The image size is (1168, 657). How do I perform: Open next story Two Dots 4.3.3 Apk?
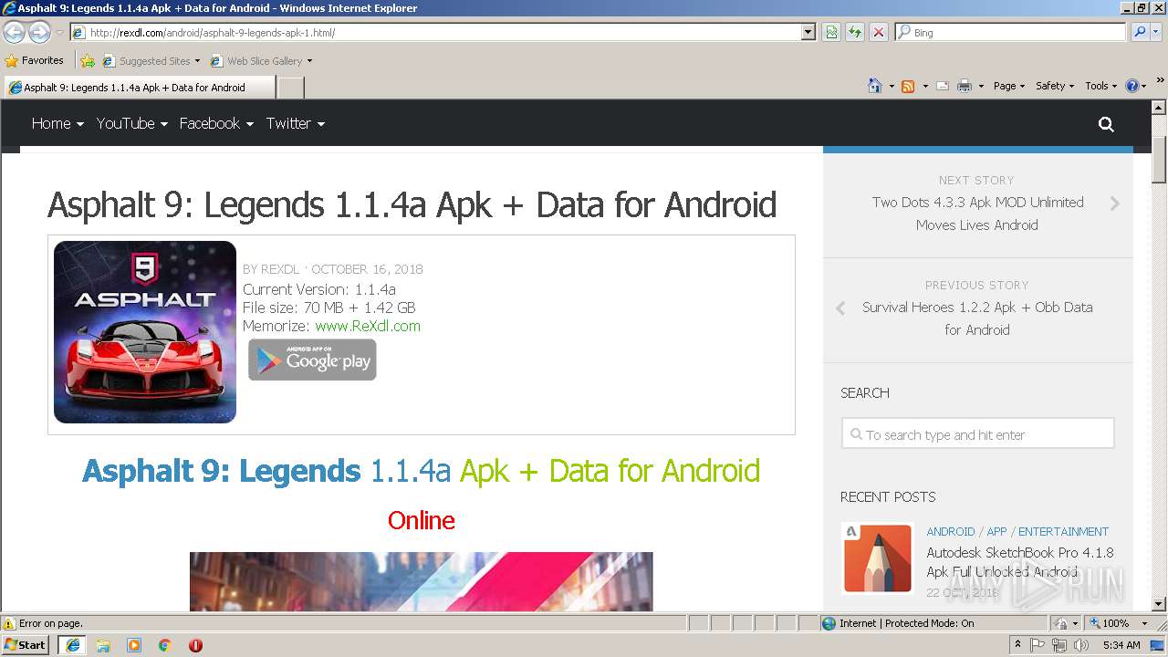coord(977,214)
